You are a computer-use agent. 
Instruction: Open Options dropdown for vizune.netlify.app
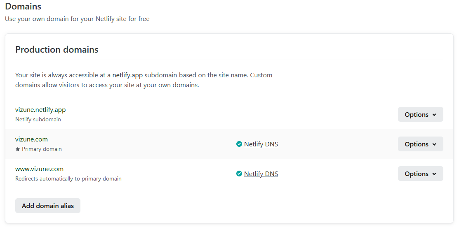(420, 114)
